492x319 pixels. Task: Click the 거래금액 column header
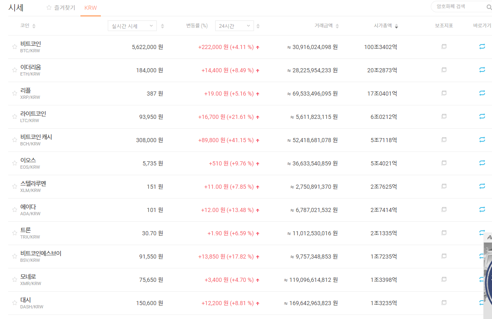pyautogui.click(x=324, y=26)
